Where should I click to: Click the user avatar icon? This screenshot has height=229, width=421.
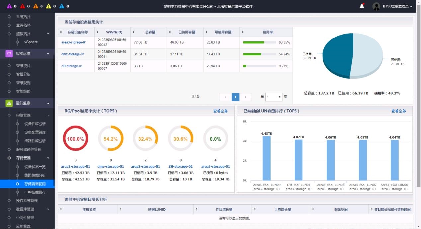tap(376, 6)
